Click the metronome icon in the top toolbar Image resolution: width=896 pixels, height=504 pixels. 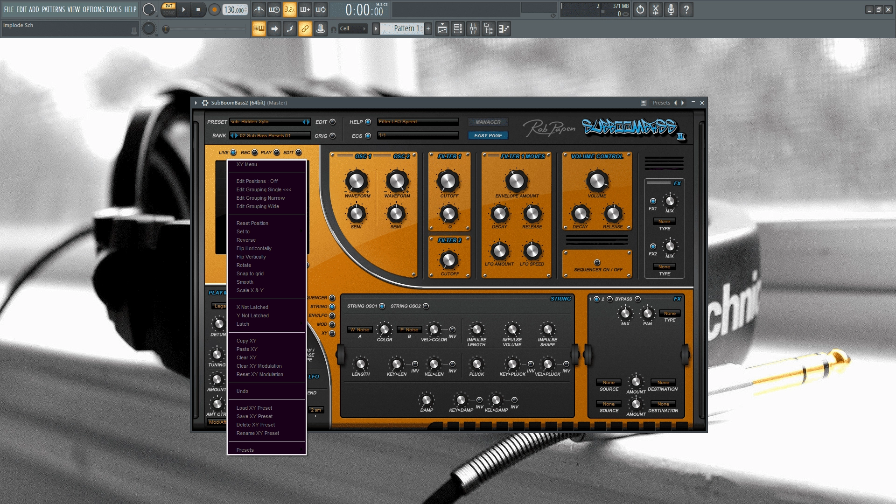(x=259, y=9)
